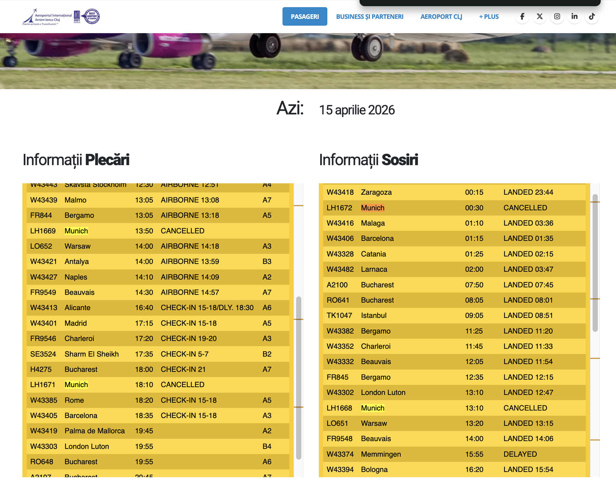Viewport: 616px width, 497px height.
Task: Open the Facebook social icon
Action: click(x=522, y=17)
